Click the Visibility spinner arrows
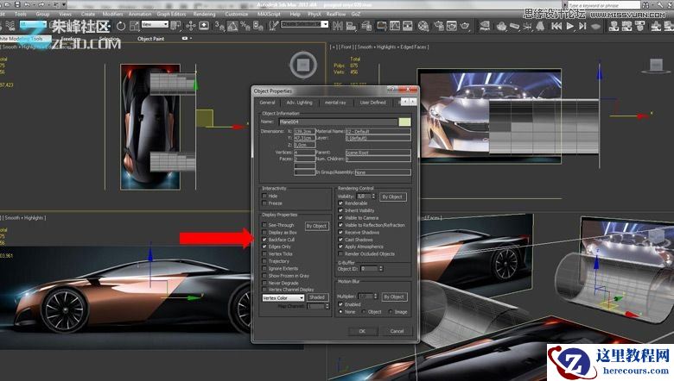This screenshot has height=381, width=674. (x=373, y=197)
